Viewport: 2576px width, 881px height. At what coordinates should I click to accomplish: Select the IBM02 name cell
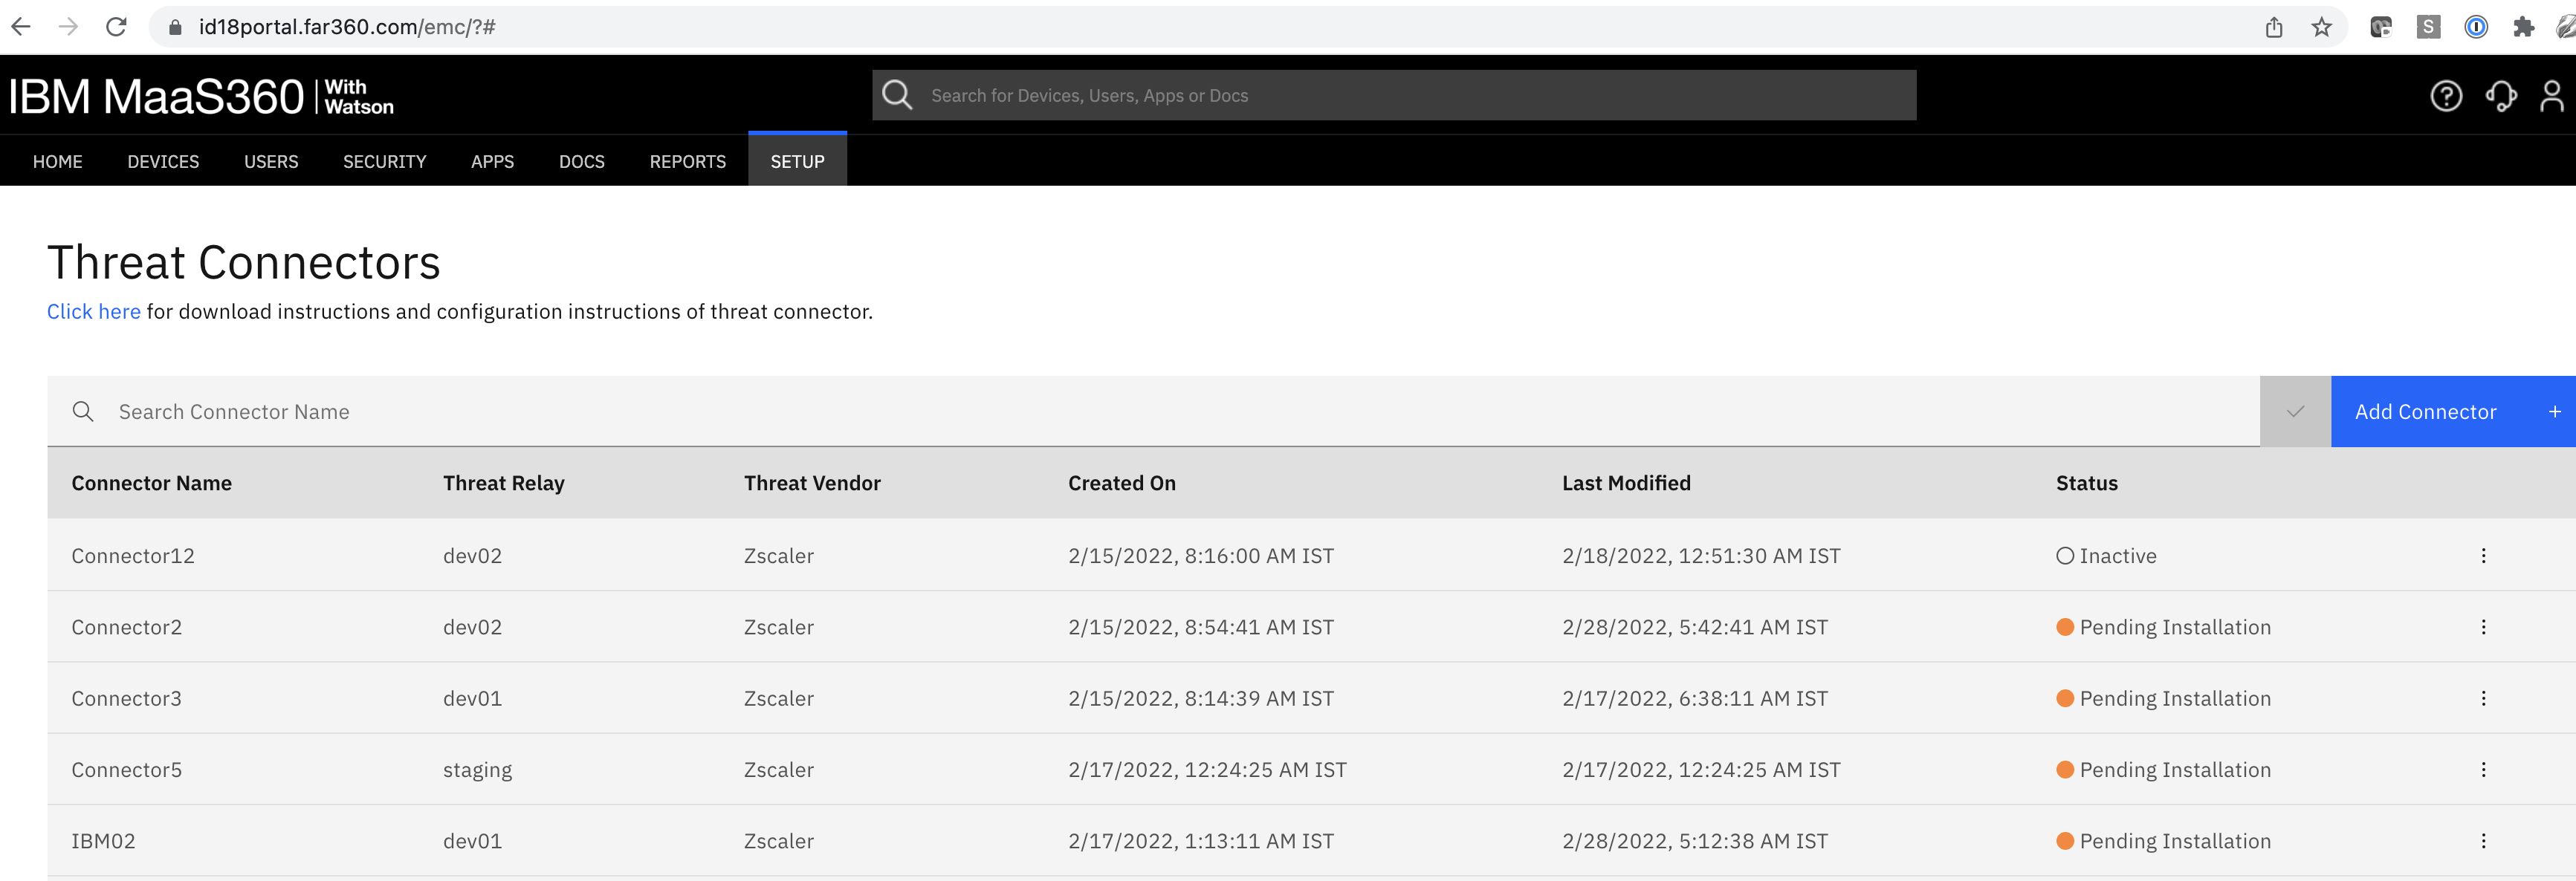[103, 841]
